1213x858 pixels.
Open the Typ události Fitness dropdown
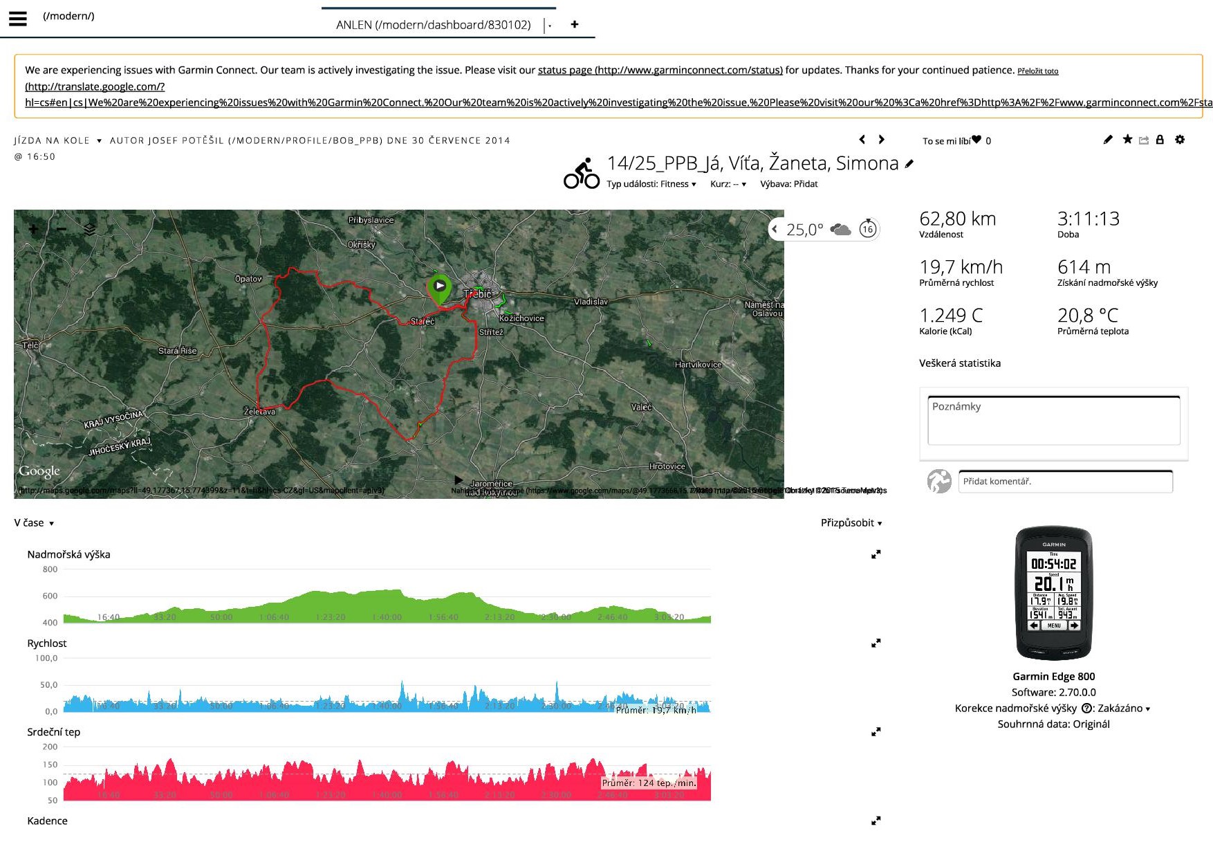pyautogui.click(x=651, y=184)
